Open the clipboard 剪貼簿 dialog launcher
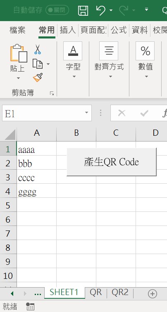The height and width of the screenshot is (312, 167). coord(52,94)
